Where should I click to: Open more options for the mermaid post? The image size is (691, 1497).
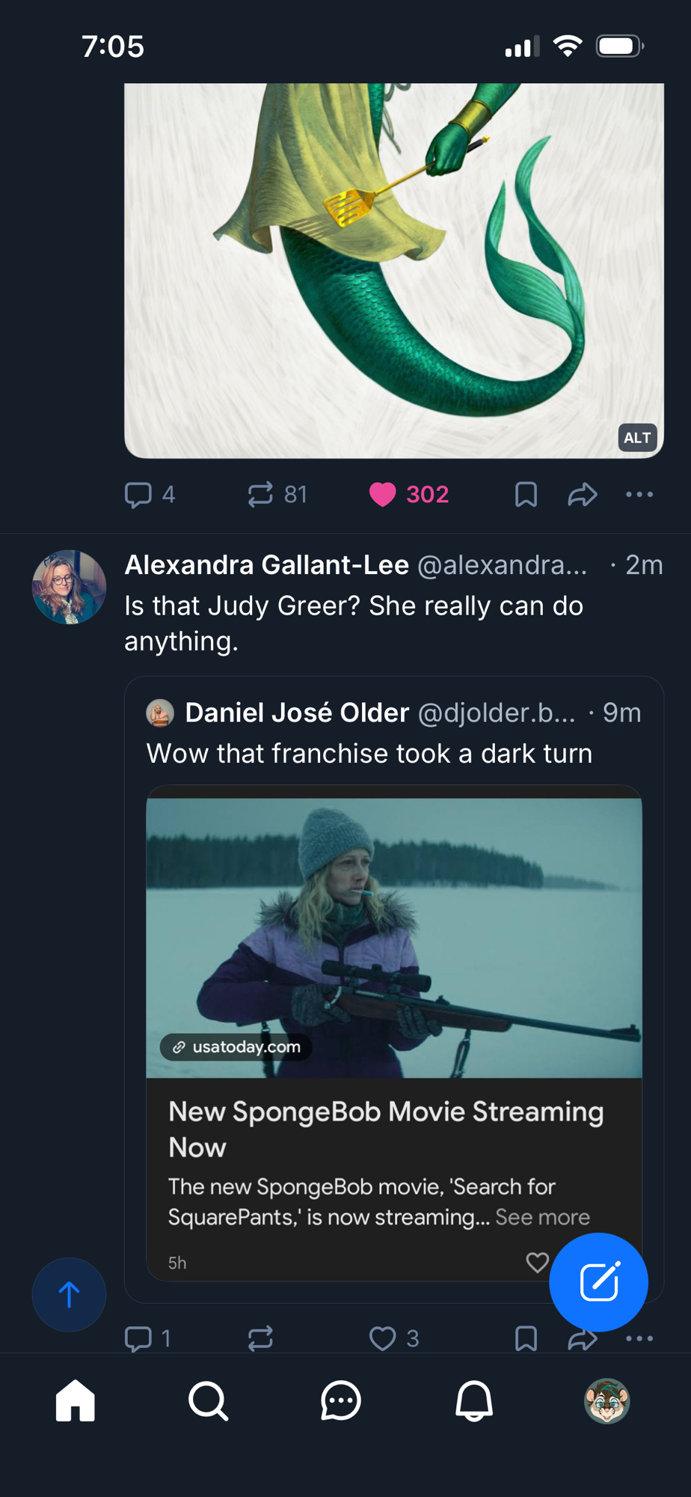click(x=639, y=495)
